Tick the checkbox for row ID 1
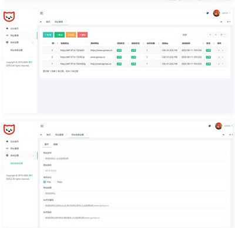Viewport: 235px width, 228px height. (x=46, y=64)
